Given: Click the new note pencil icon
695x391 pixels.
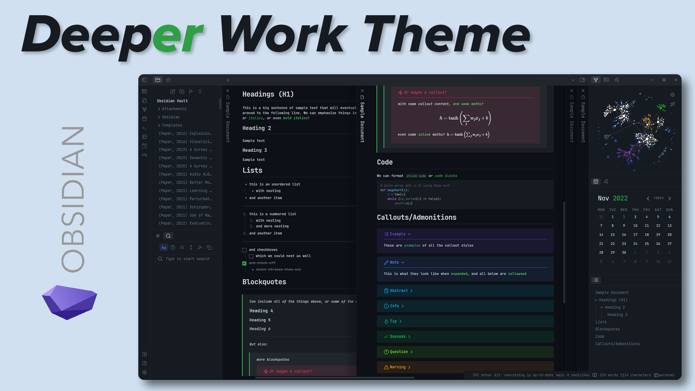Looking at the screenshot, I should (x=173, y=92).
